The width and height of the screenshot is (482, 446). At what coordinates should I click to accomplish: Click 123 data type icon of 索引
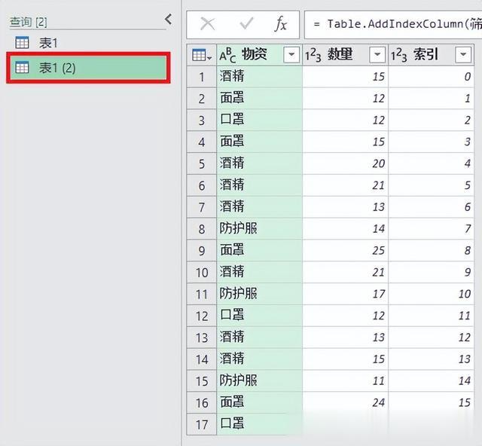[398, 55]
